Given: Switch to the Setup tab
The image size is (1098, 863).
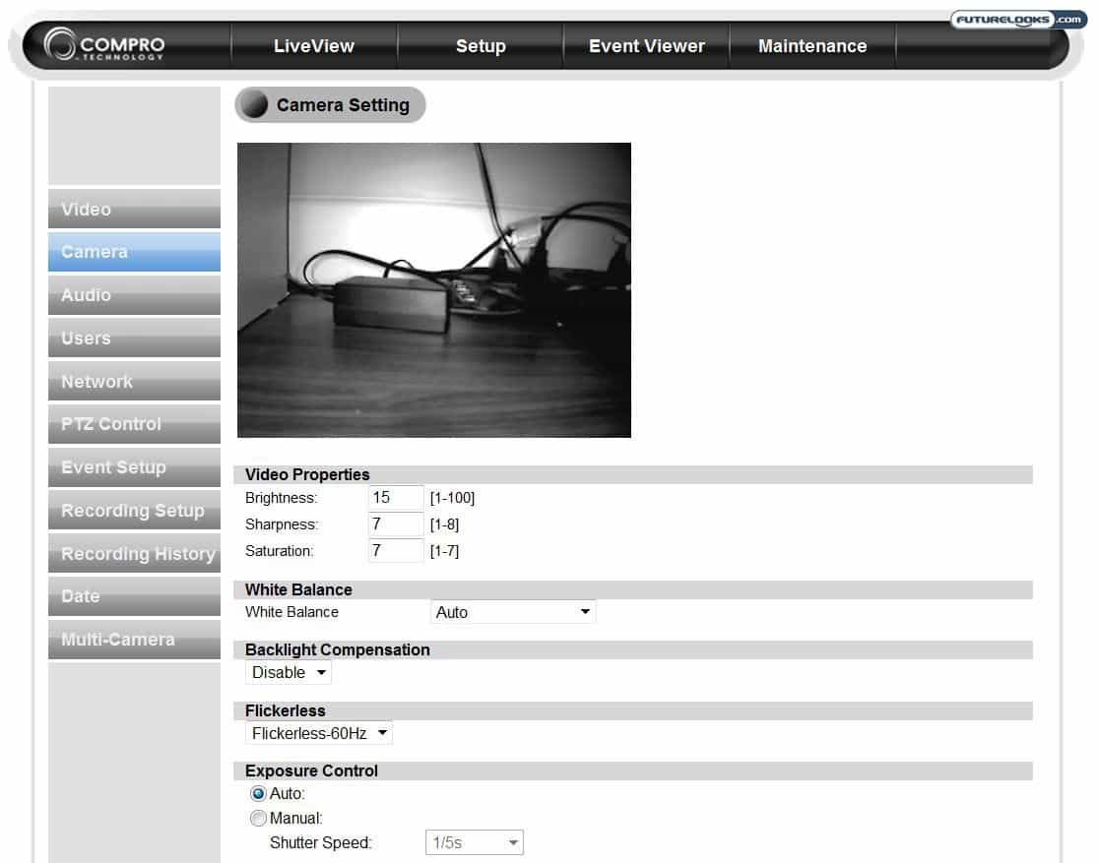Looking at the screenshot, I should tap(481, 46).
